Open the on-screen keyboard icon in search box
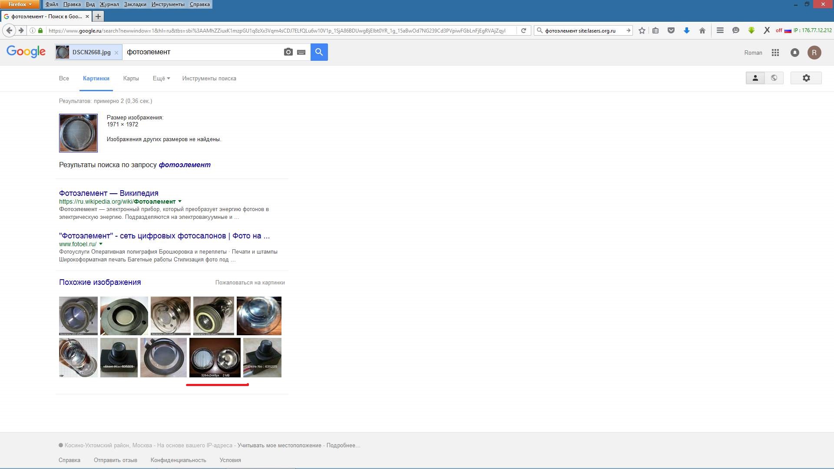The height and width of the screenshot is (469, 834). click(x=301, y=52)
